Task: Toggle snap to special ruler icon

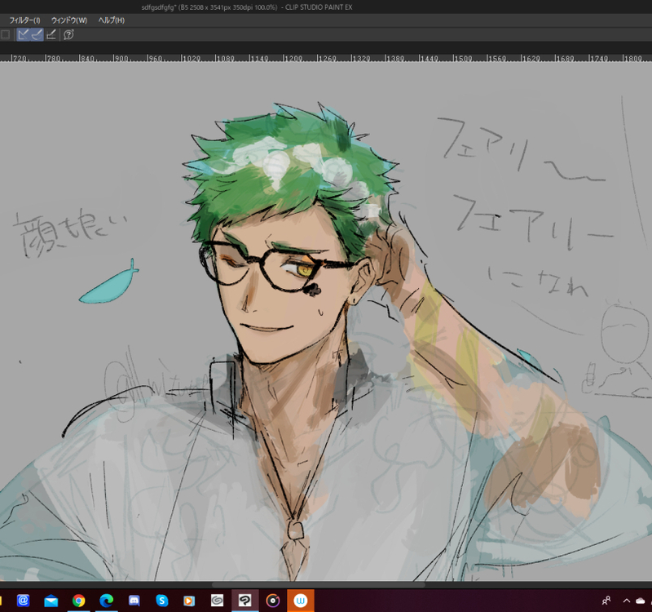Action: [37, 34]
